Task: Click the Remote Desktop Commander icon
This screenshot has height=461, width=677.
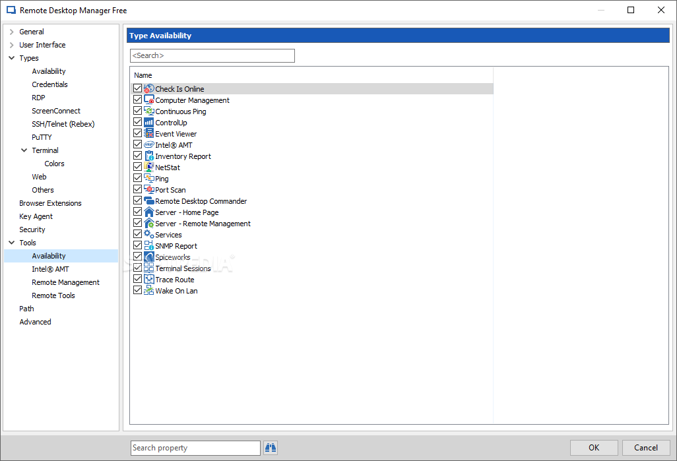Action: 149,200
